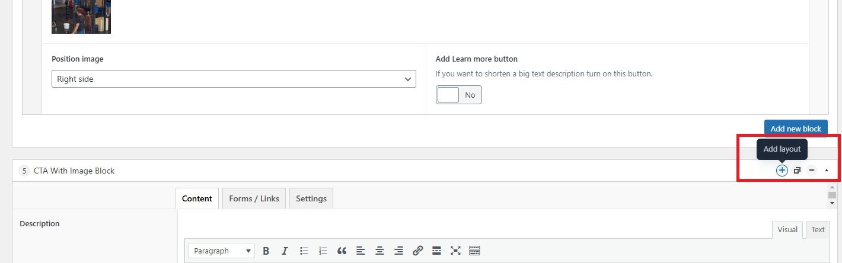Remove the CTA With Image Block layout

(x=812, y=171)
